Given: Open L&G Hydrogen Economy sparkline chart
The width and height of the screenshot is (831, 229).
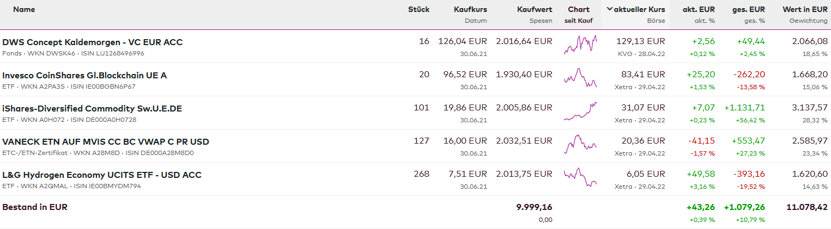Looking at the screenshot, I should pyautogui.click(x=580, y=177).
